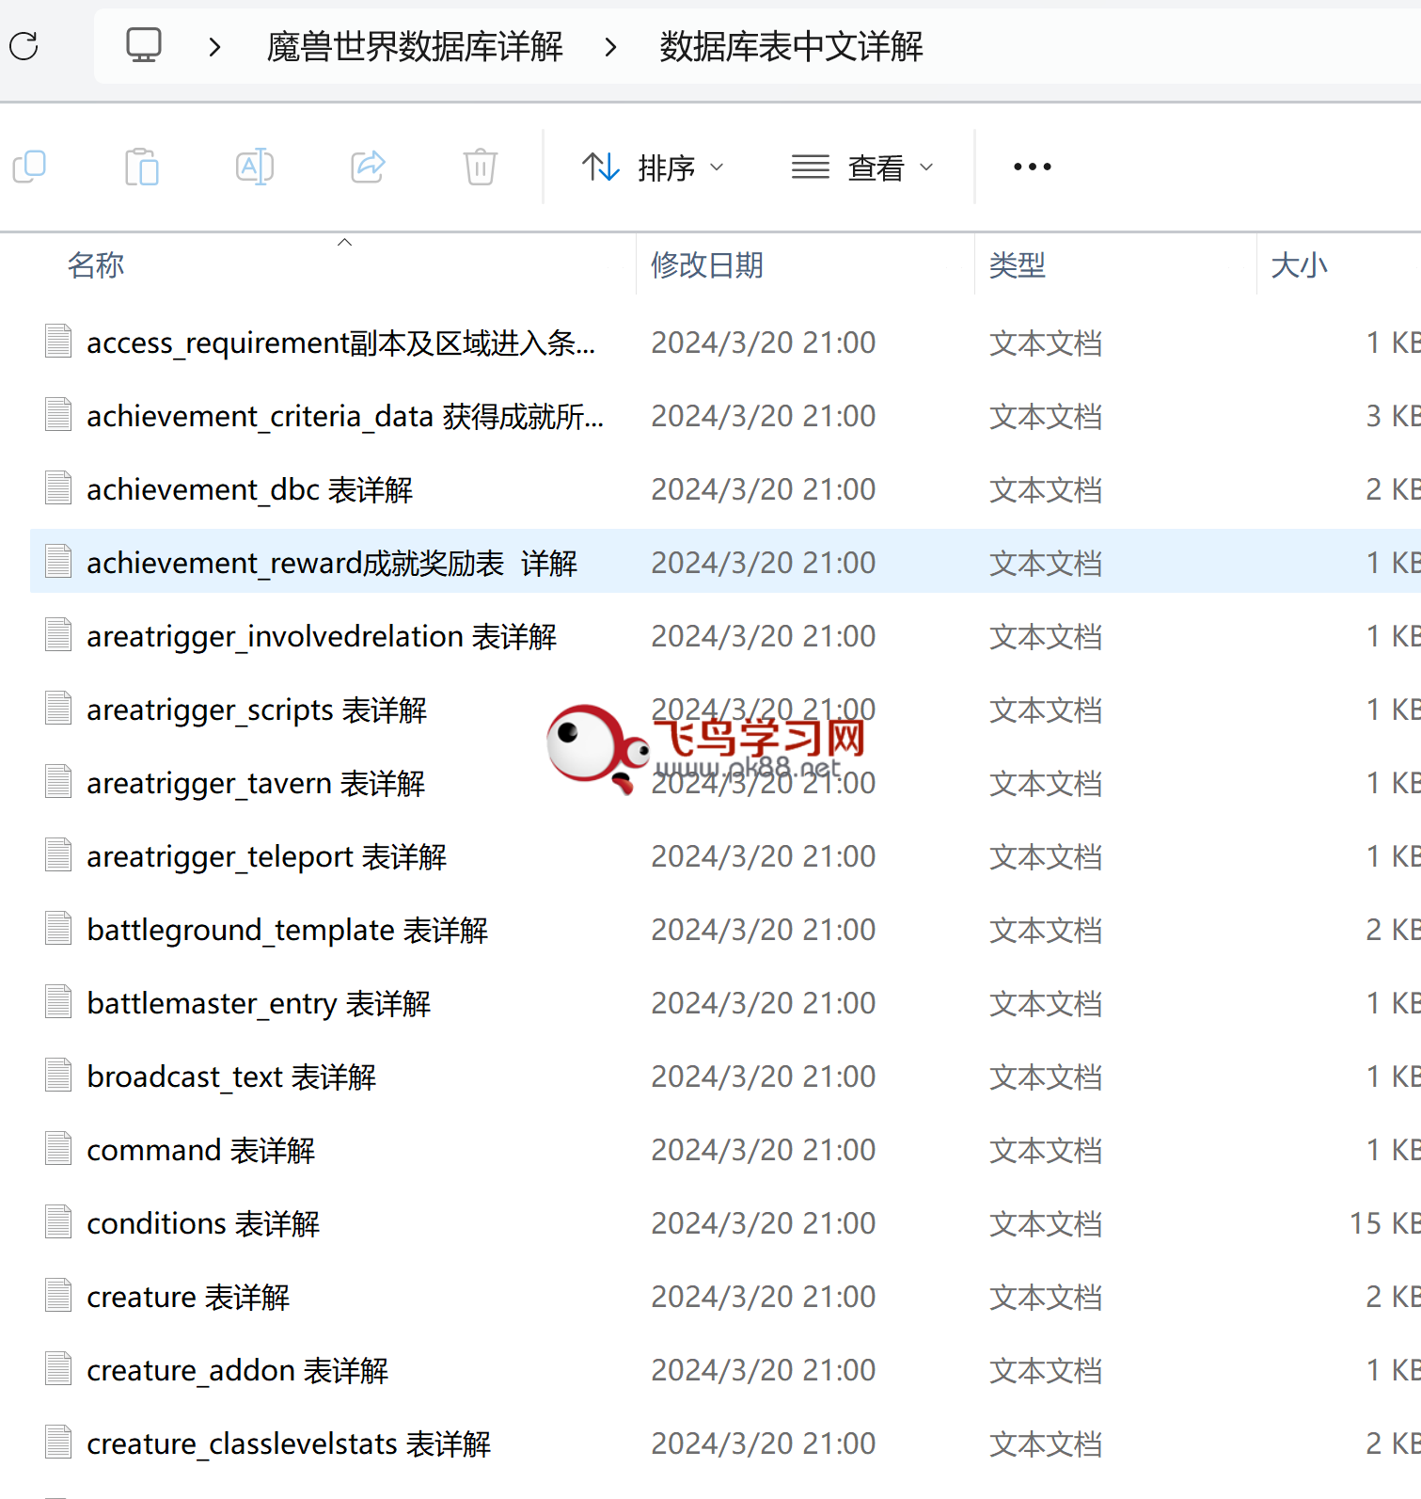Viewport: 1421px width, 1499px height.
Task: Expand chevron after 魔兽世界数据库详解 breadcrumb
Action: pyautogui.click(x=611, y=46)
